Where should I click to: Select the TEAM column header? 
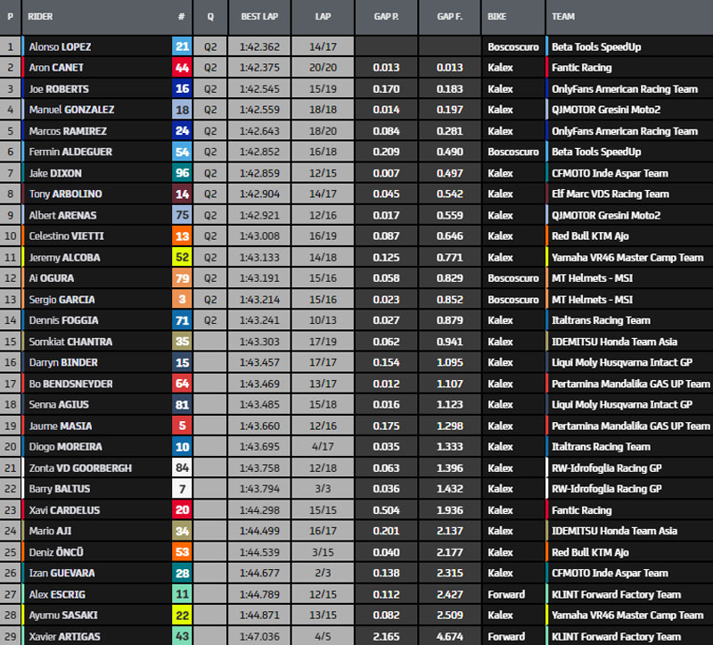tap(563, 16)
